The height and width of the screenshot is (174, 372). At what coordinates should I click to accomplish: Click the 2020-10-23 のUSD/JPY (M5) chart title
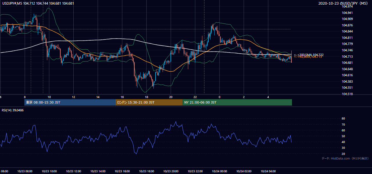[x=343, y=3]
